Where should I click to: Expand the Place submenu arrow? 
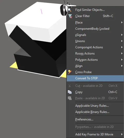(122, 22)
